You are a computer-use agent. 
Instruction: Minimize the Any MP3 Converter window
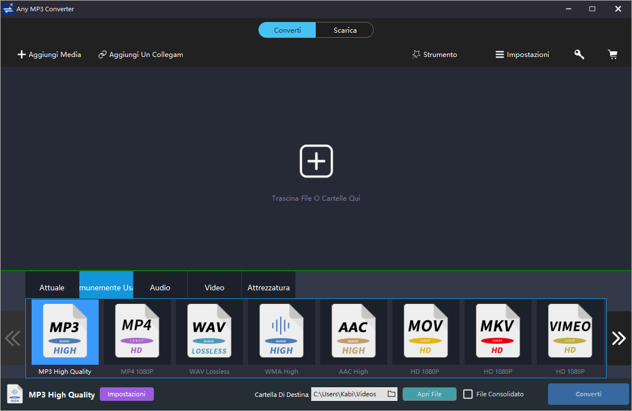tap(568, 9)
